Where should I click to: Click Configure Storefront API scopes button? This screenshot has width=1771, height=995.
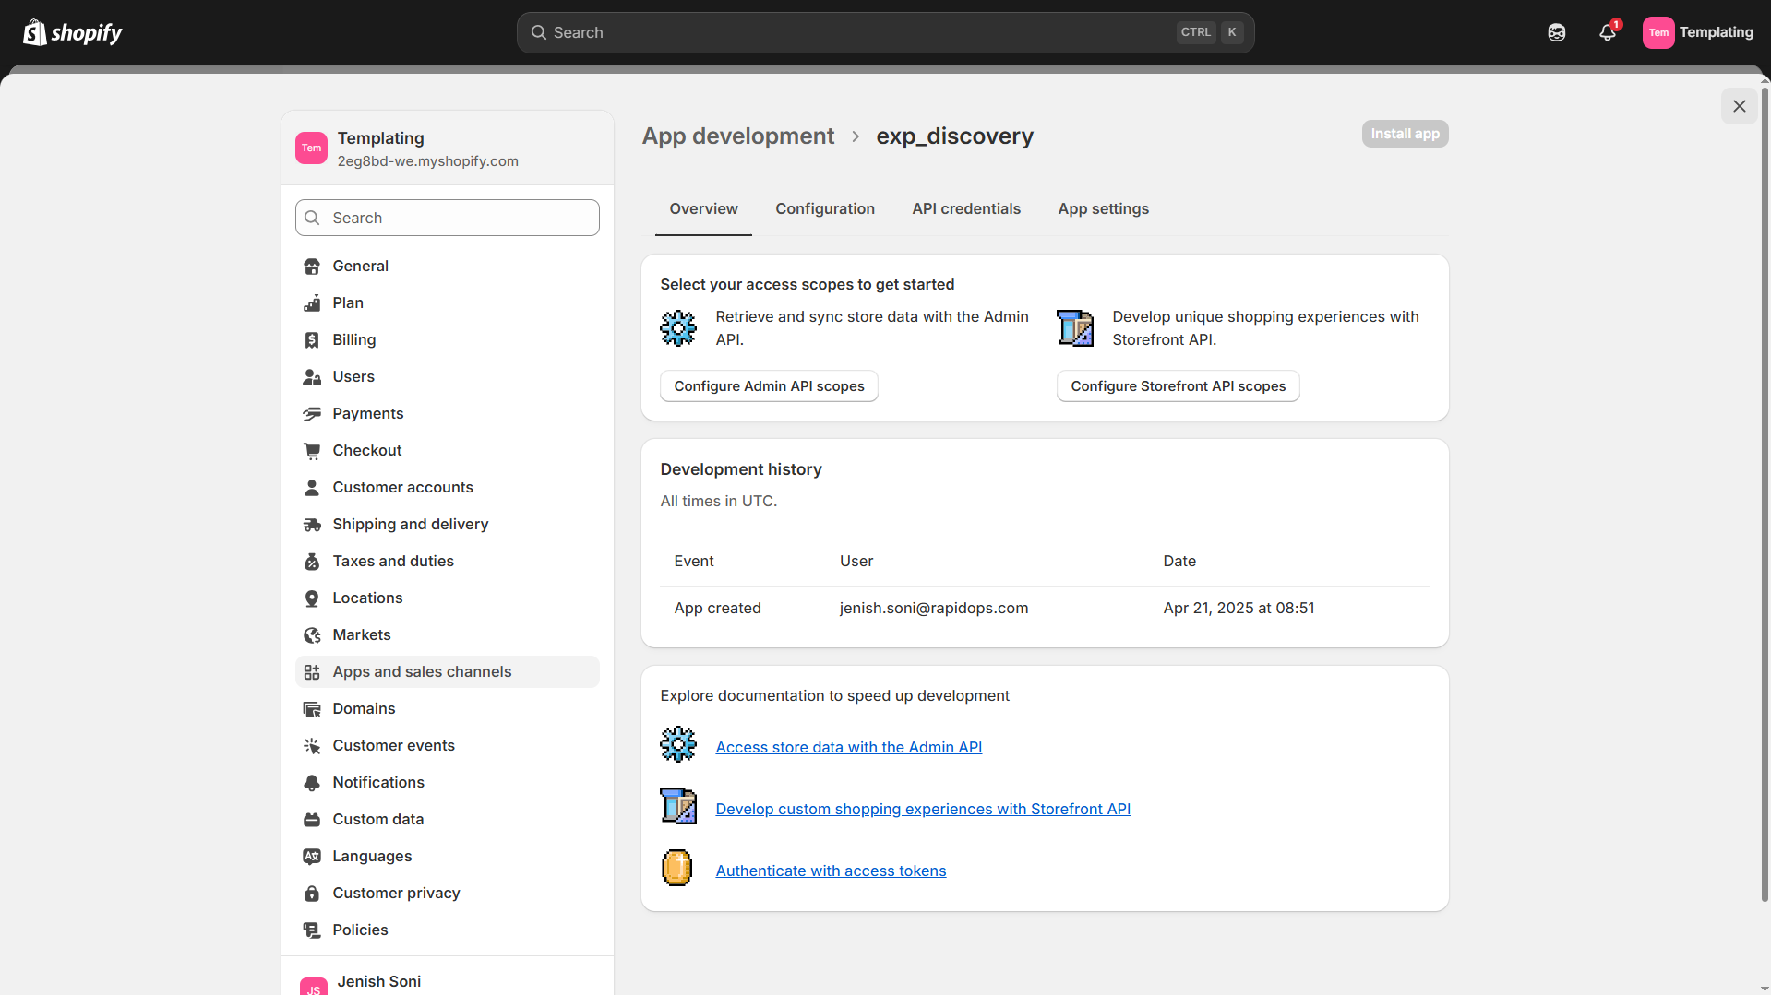pos(1178,386)
